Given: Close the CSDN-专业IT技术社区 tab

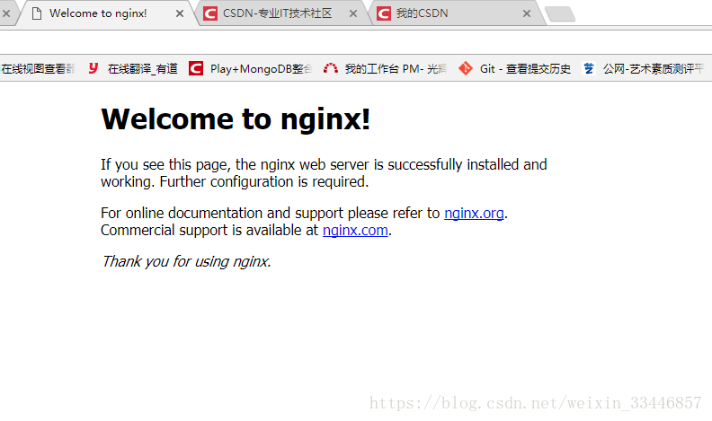Looking at the screenshot, I should coord(353,13).
